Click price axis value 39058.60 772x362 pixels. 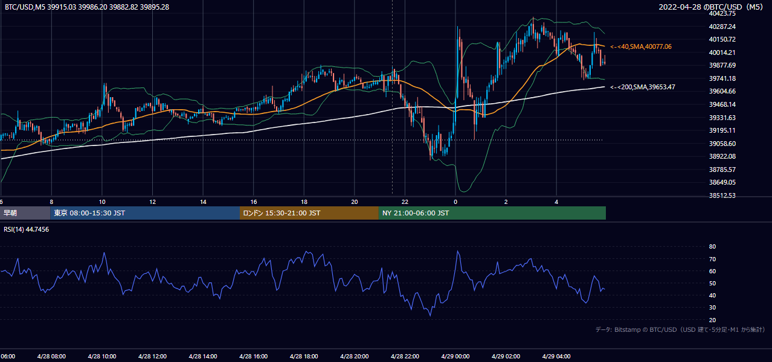pyautogui.click(x=722, y=144)
